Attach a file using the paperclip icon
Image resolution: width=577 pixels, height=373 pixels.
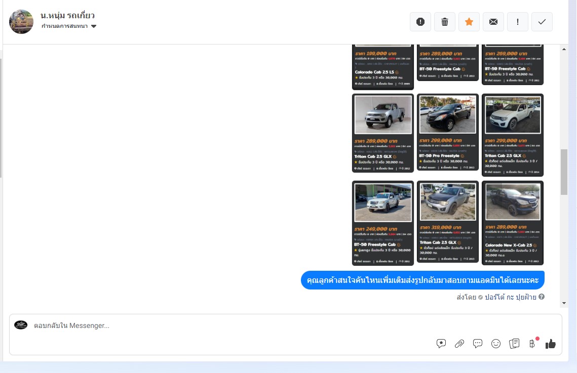[x=459, y=344]
